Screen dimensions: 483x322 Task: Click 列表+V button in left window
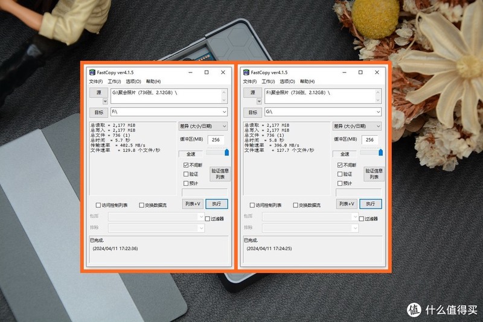coord(193,204)
